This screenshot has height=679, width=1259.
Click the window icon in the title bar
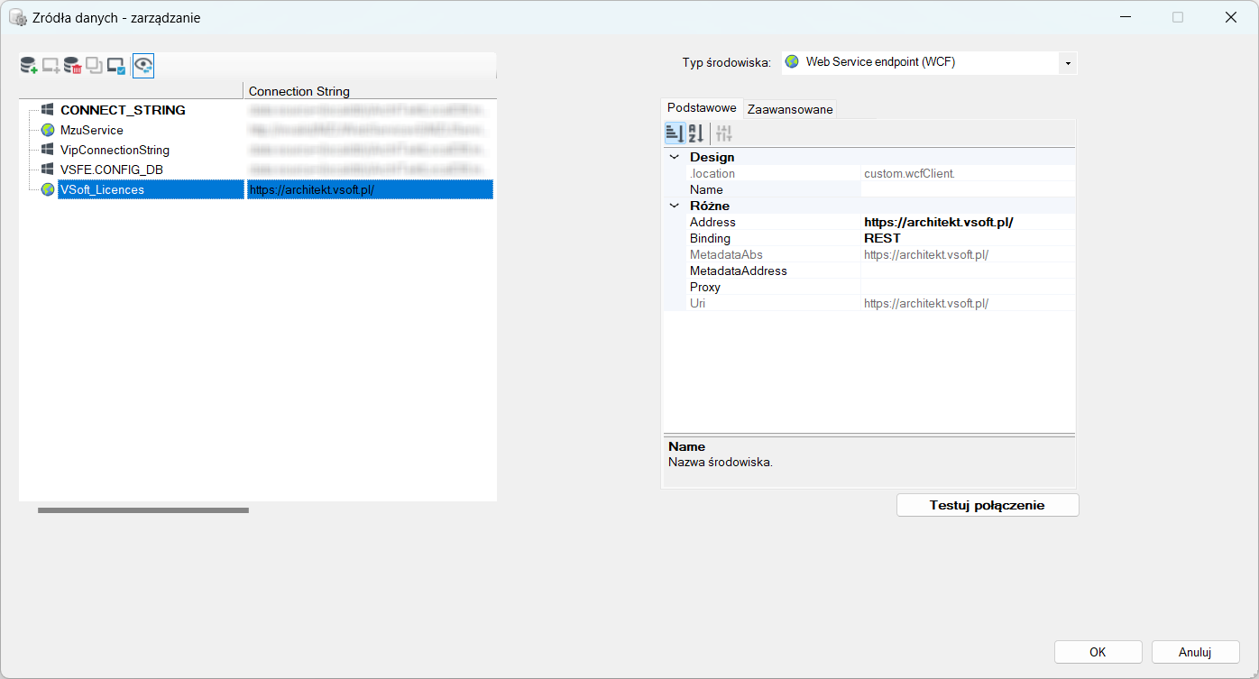coord(17,17)
